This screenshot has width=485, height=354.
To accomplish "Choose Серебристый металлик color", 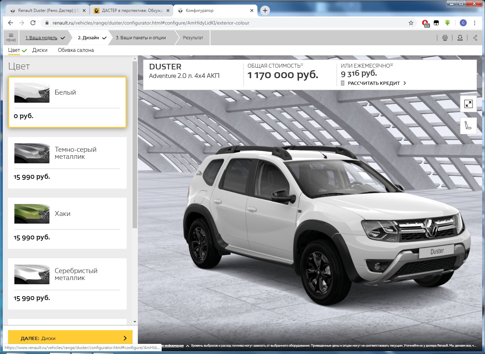I will pyautogui.click(x=67, y=284).
